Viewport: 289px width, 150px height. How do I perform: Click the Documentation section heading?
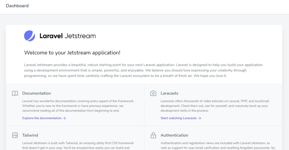36,93
